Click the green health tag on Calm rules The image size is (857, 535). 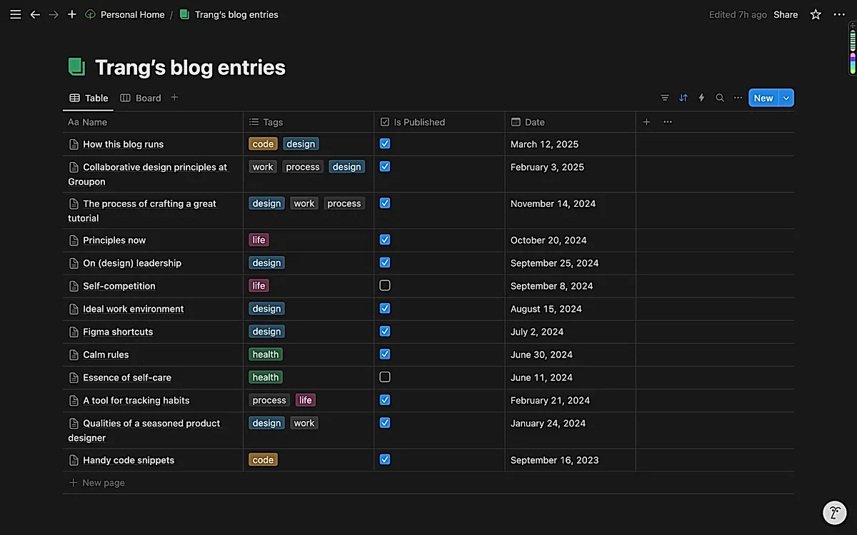266,355
